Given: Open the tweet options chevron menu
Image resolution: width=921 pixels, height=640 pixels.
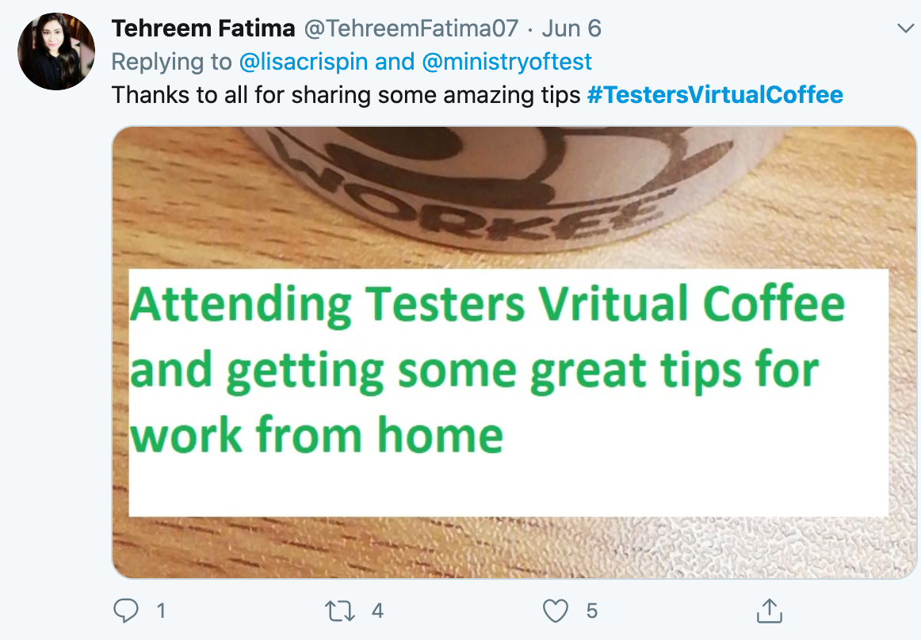Looking at the screenshot, I should pos(906,29).
